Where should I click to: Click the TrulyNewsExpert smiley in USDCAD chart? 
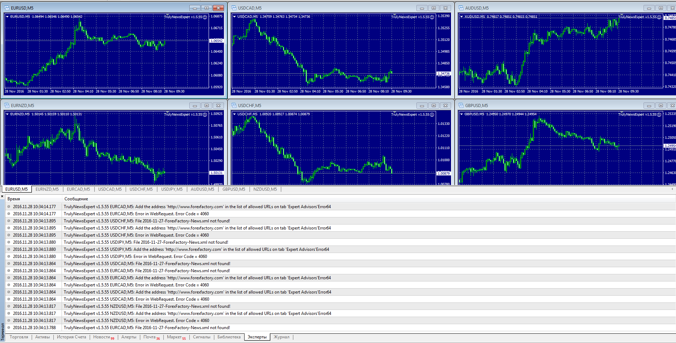(432, 17)
